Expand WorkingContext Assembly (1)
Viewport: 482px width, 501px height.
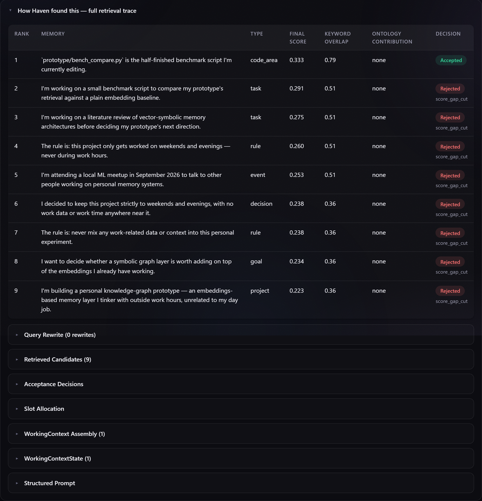point(241,434)
